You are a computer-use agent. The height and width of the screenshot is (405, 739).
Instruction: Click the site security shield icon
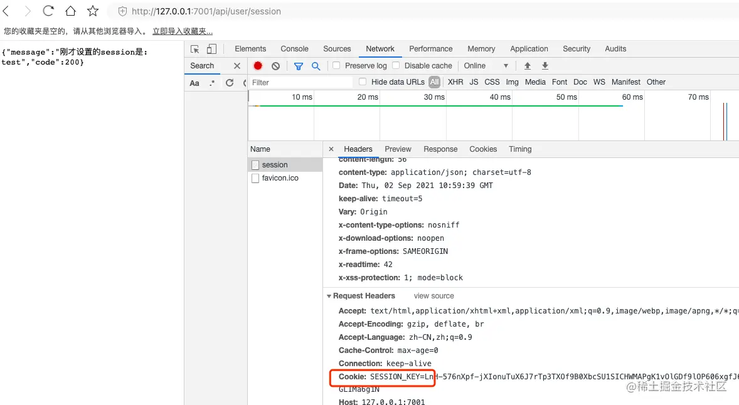tap(122, 11)
